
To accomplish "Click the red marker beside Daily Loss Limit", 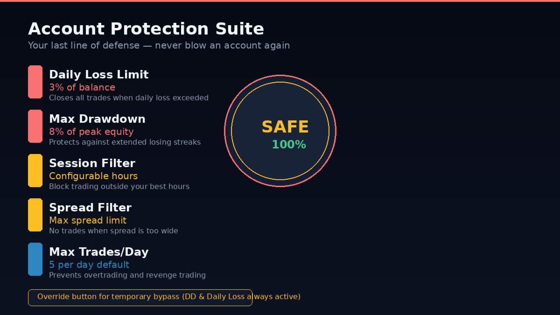I will click(x=35, y=82).
